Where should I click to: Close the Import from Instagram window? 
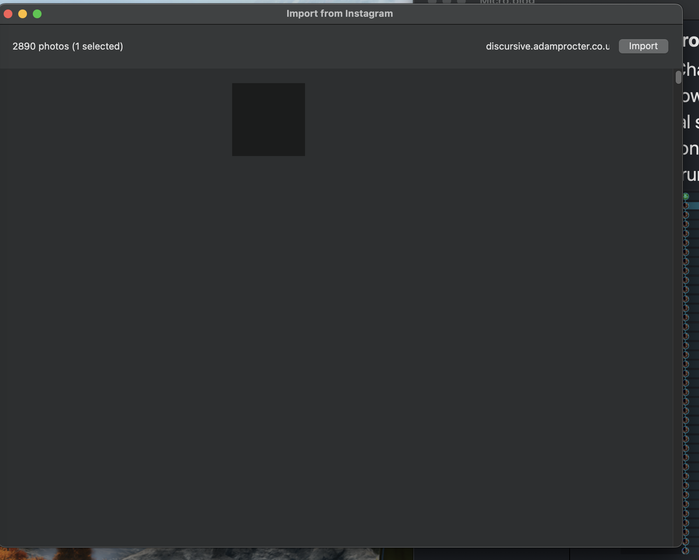(8, 14)
